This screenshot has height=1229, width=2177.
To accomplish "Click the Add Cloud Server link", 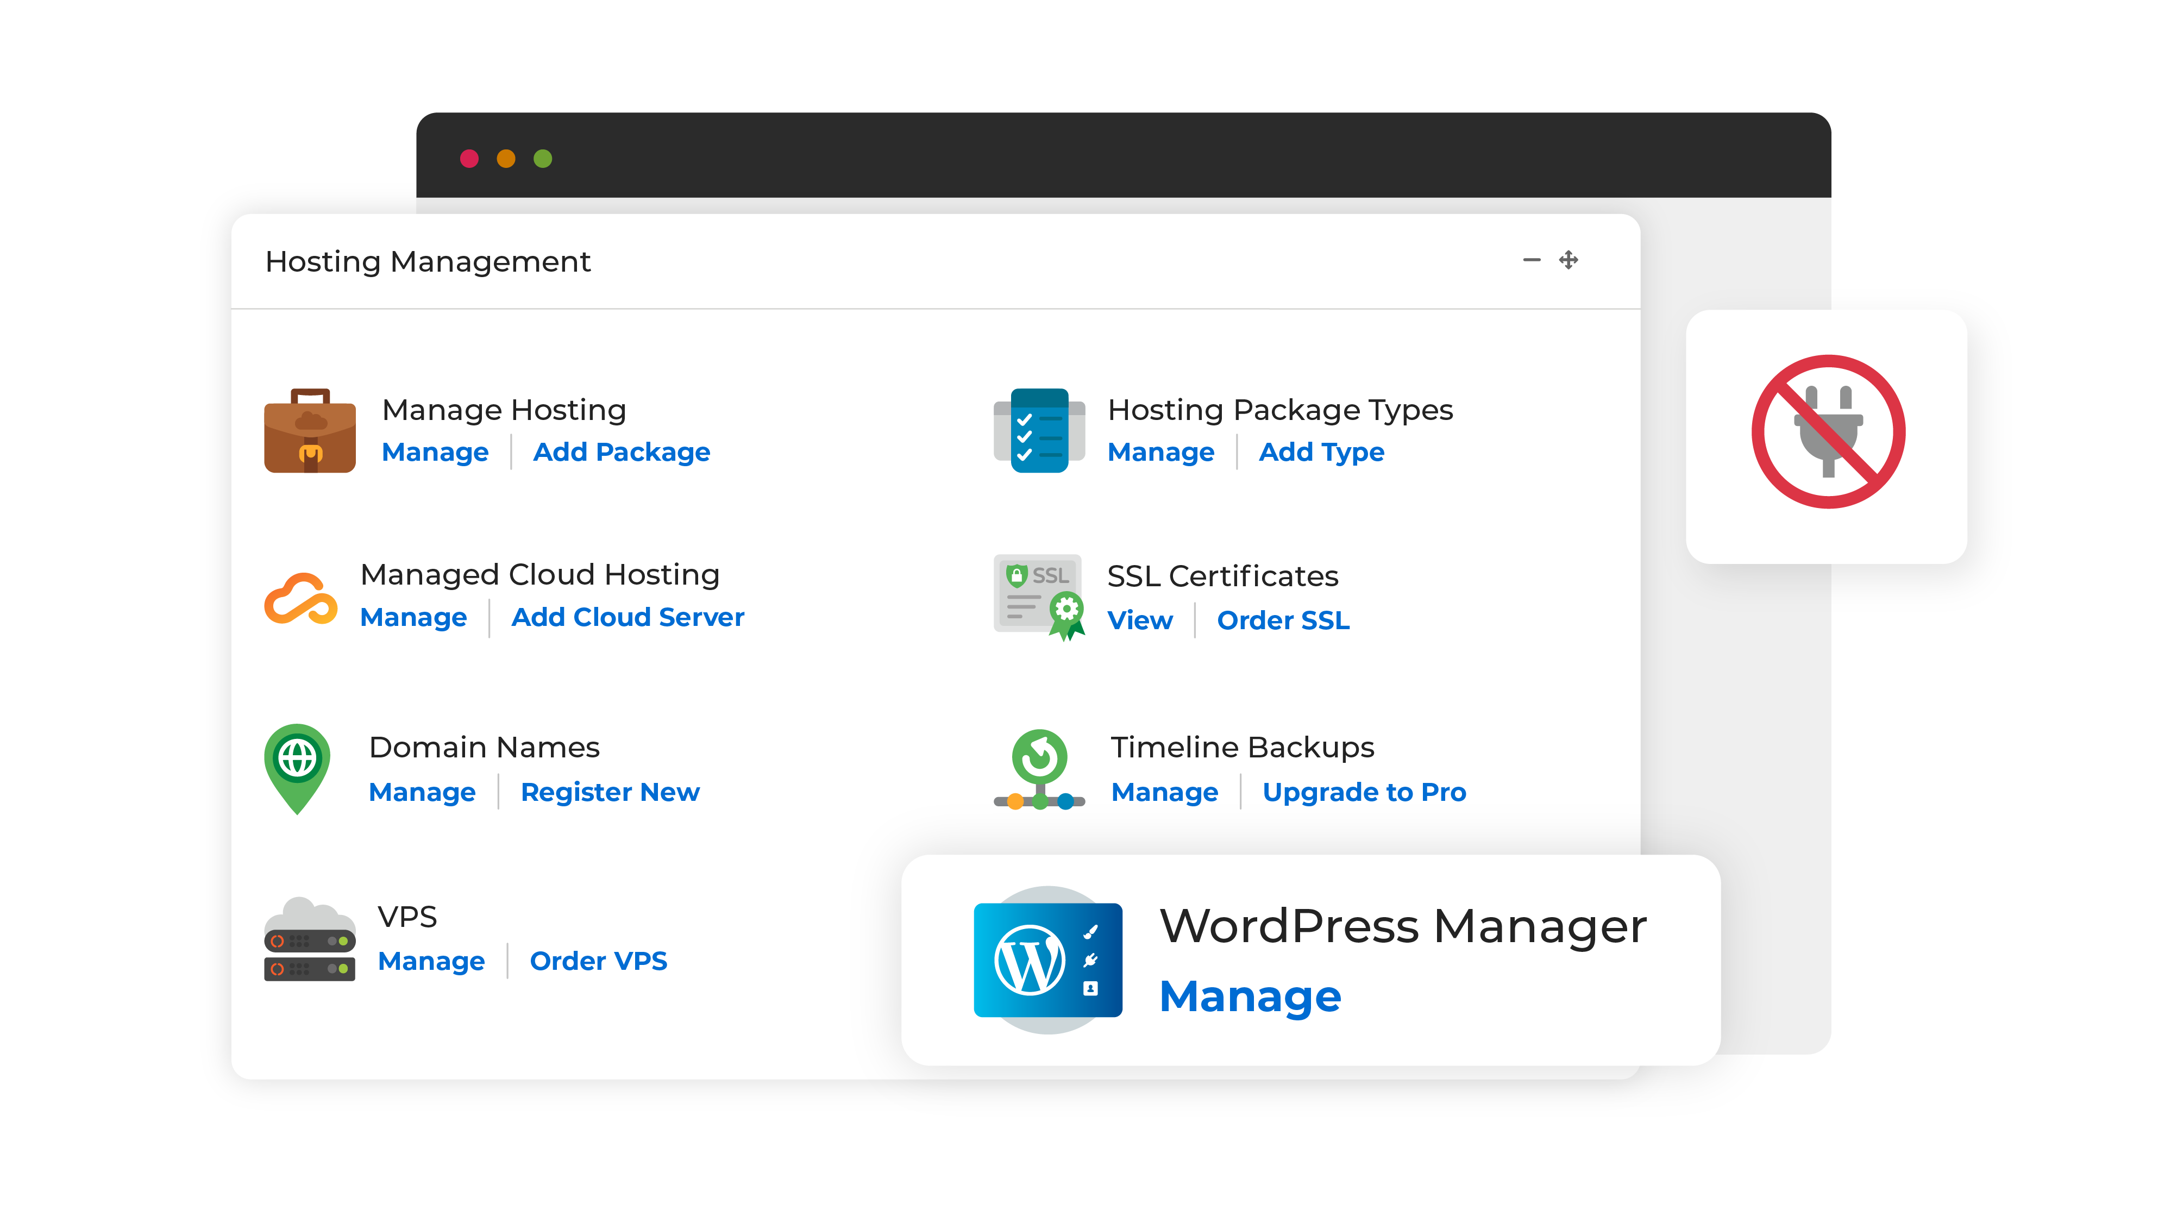I will (628, 617).
